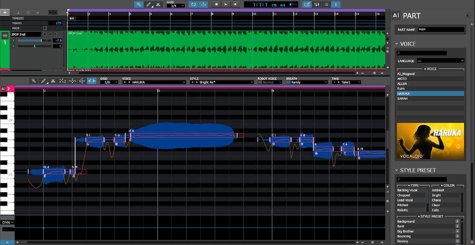Select Fuiro voice

[430, 88]
